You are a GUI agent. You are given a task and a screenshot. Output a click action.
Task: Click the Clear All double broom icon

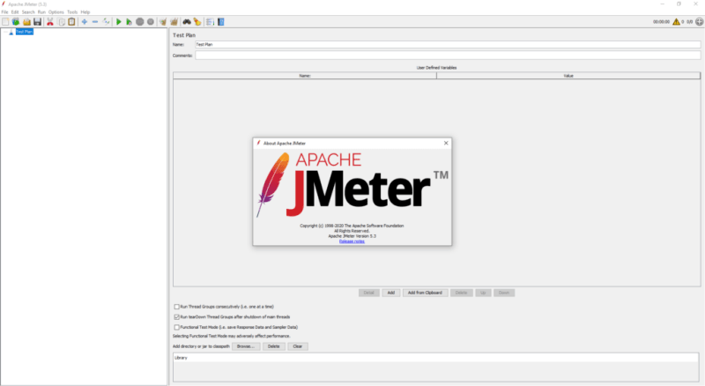174,22
